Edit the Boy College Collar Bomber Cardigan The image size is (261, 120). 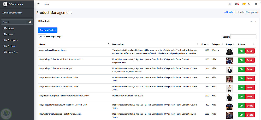coord(241,69)
